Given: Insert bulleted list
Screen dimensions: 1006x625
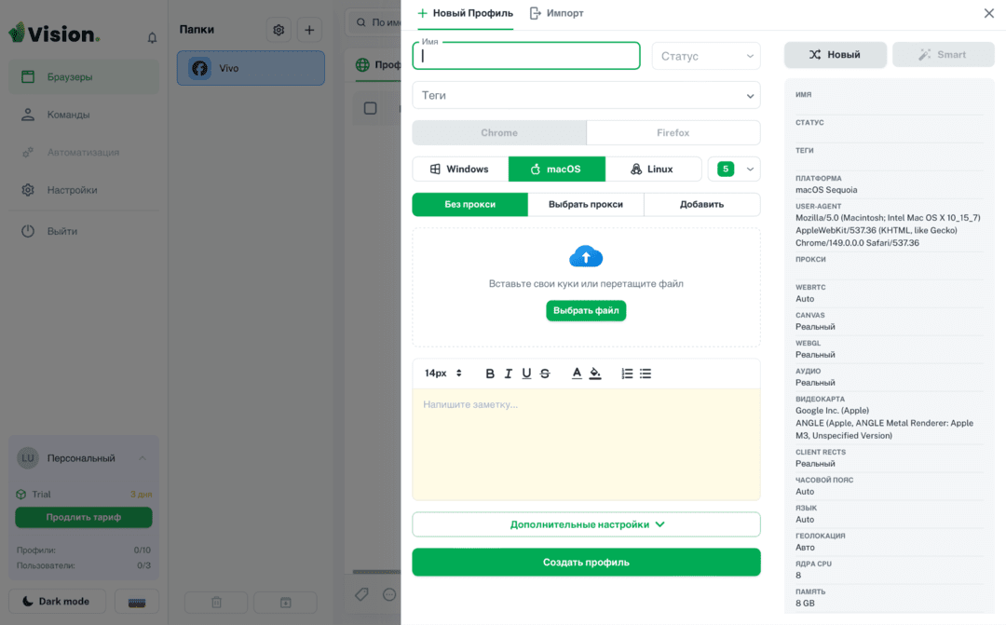Looking at the screenshot, I should tap(646, 374).
